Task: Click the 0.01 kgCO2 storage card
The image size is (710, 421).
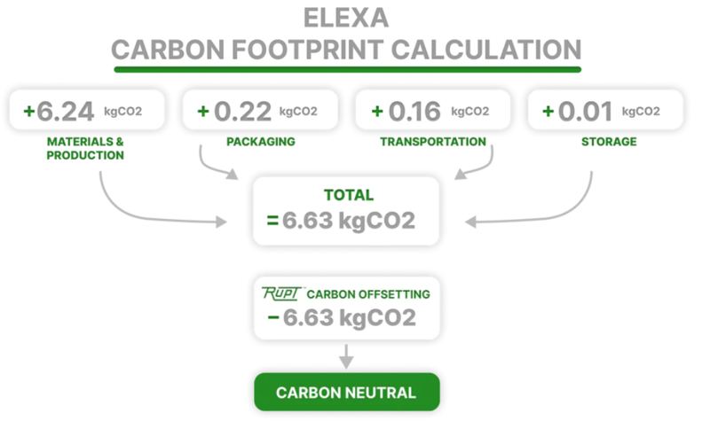Action: (x=606, y=112)
